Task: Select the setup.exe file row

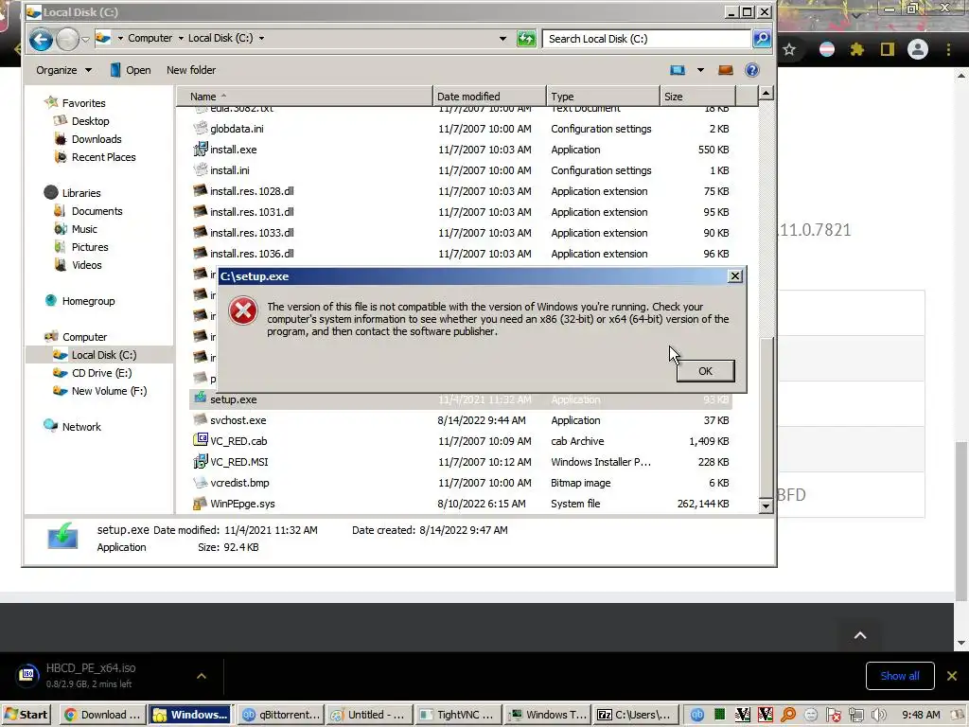Action: coord(461,399)
